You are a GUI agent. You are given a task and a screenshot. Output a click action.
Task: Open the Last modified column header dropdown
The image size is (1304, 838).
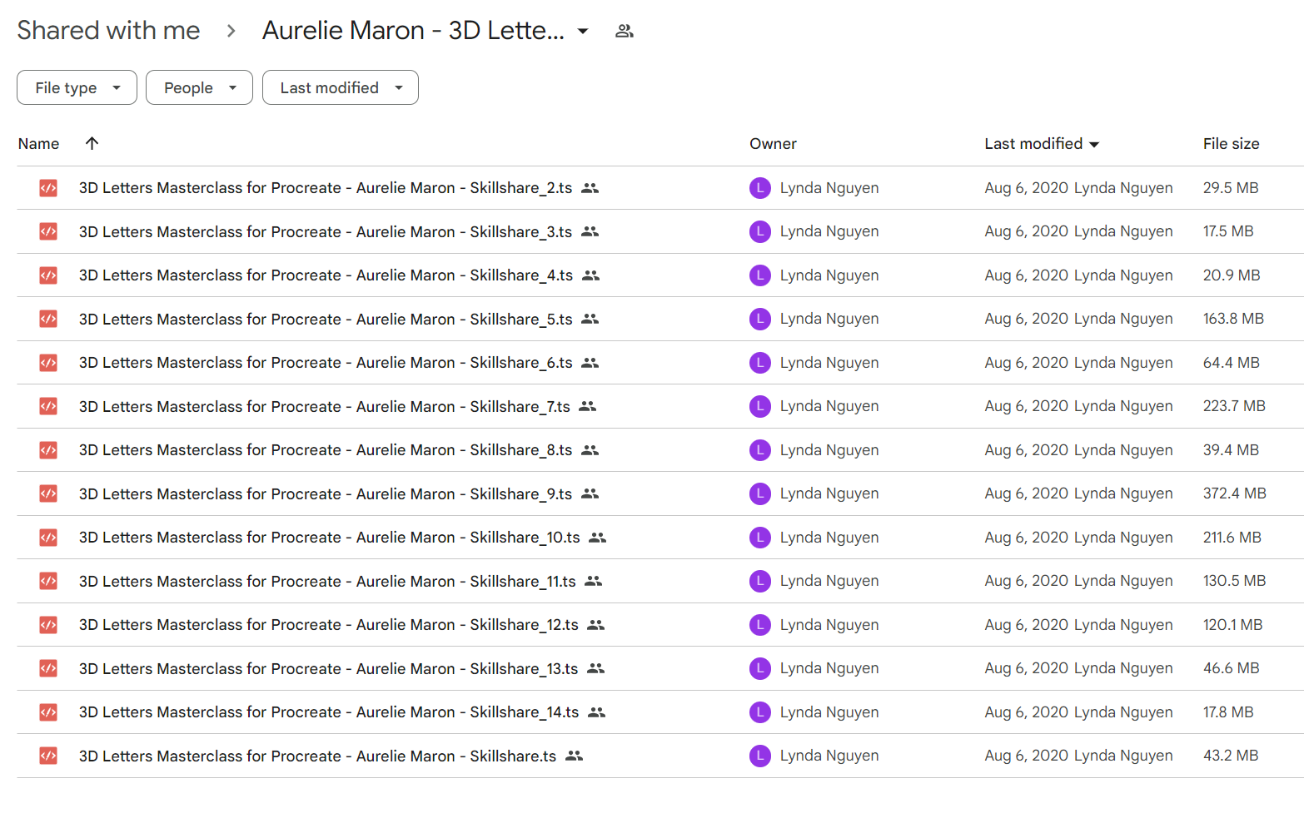1094,145
